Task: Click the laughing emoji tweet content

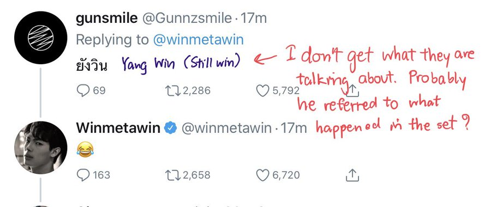Action: pos(85,149)
